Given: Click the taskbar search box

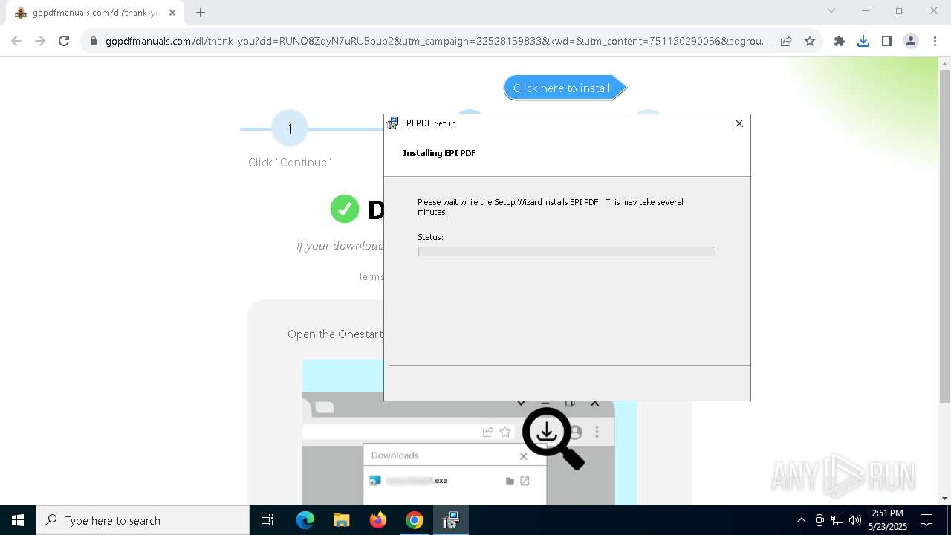Looking at the screenshot, I should tap(143, 520).
